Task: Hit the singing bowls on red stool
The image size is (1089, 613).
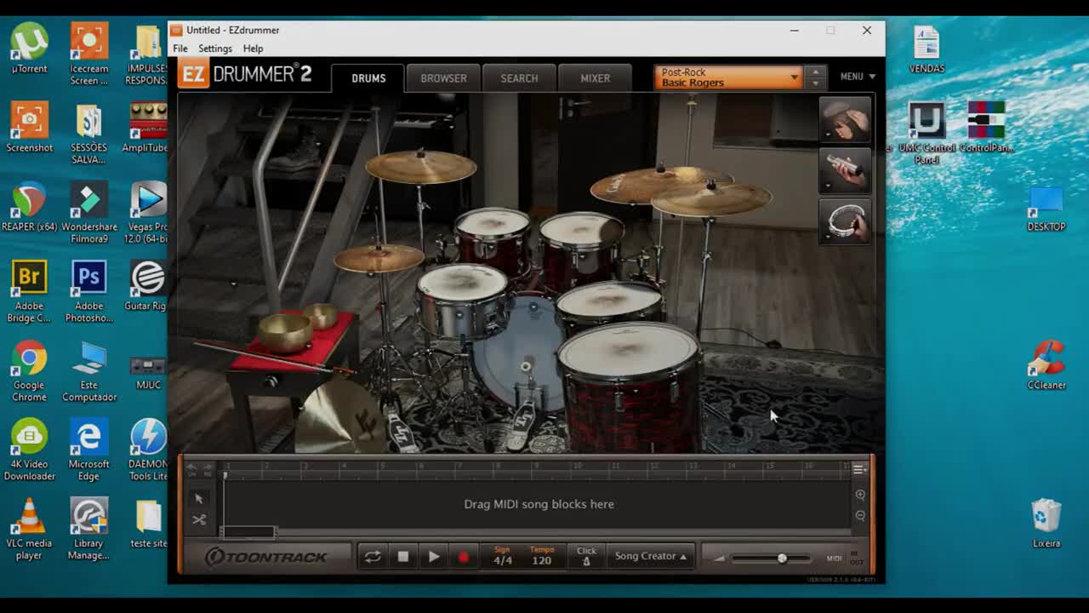Action: click(x=298, y=327)
